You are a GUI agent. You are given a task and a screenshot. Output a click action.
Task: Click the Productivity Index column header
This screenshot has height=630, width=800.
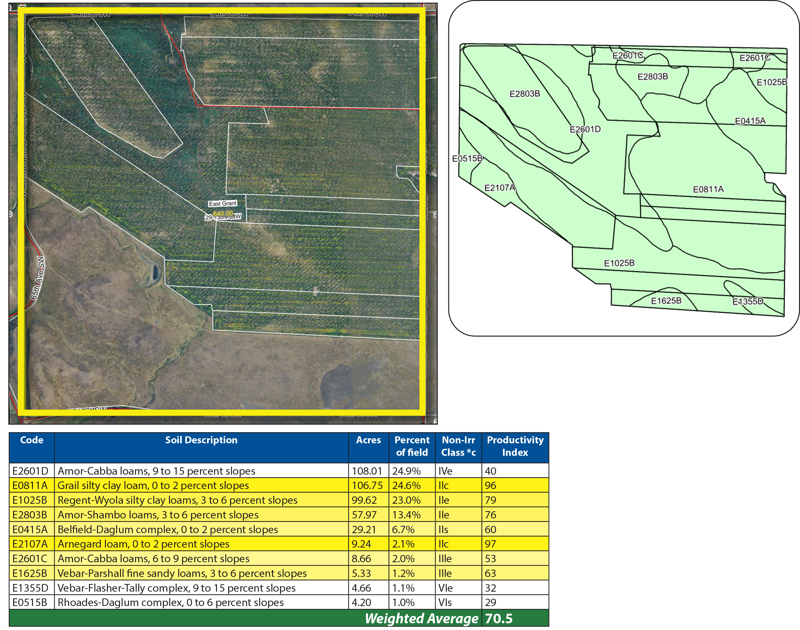pyautogui.click(x=515, y=447)
